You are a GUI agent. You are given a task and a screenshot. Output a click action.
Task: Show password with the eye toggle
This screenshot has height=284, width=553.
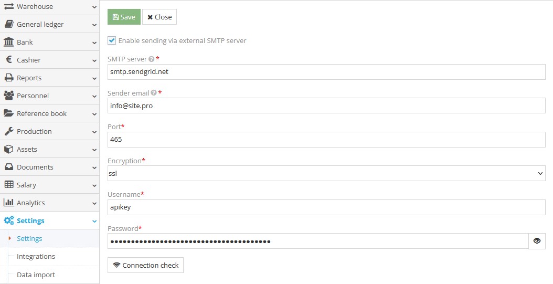[537, 241]
